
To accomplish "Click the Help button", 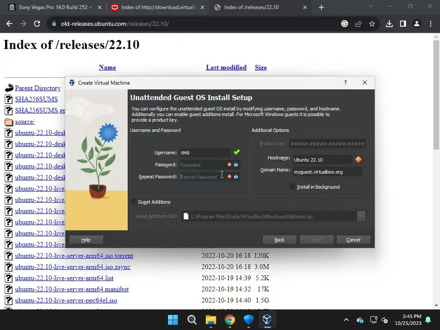I will click(x=86, y=240).
